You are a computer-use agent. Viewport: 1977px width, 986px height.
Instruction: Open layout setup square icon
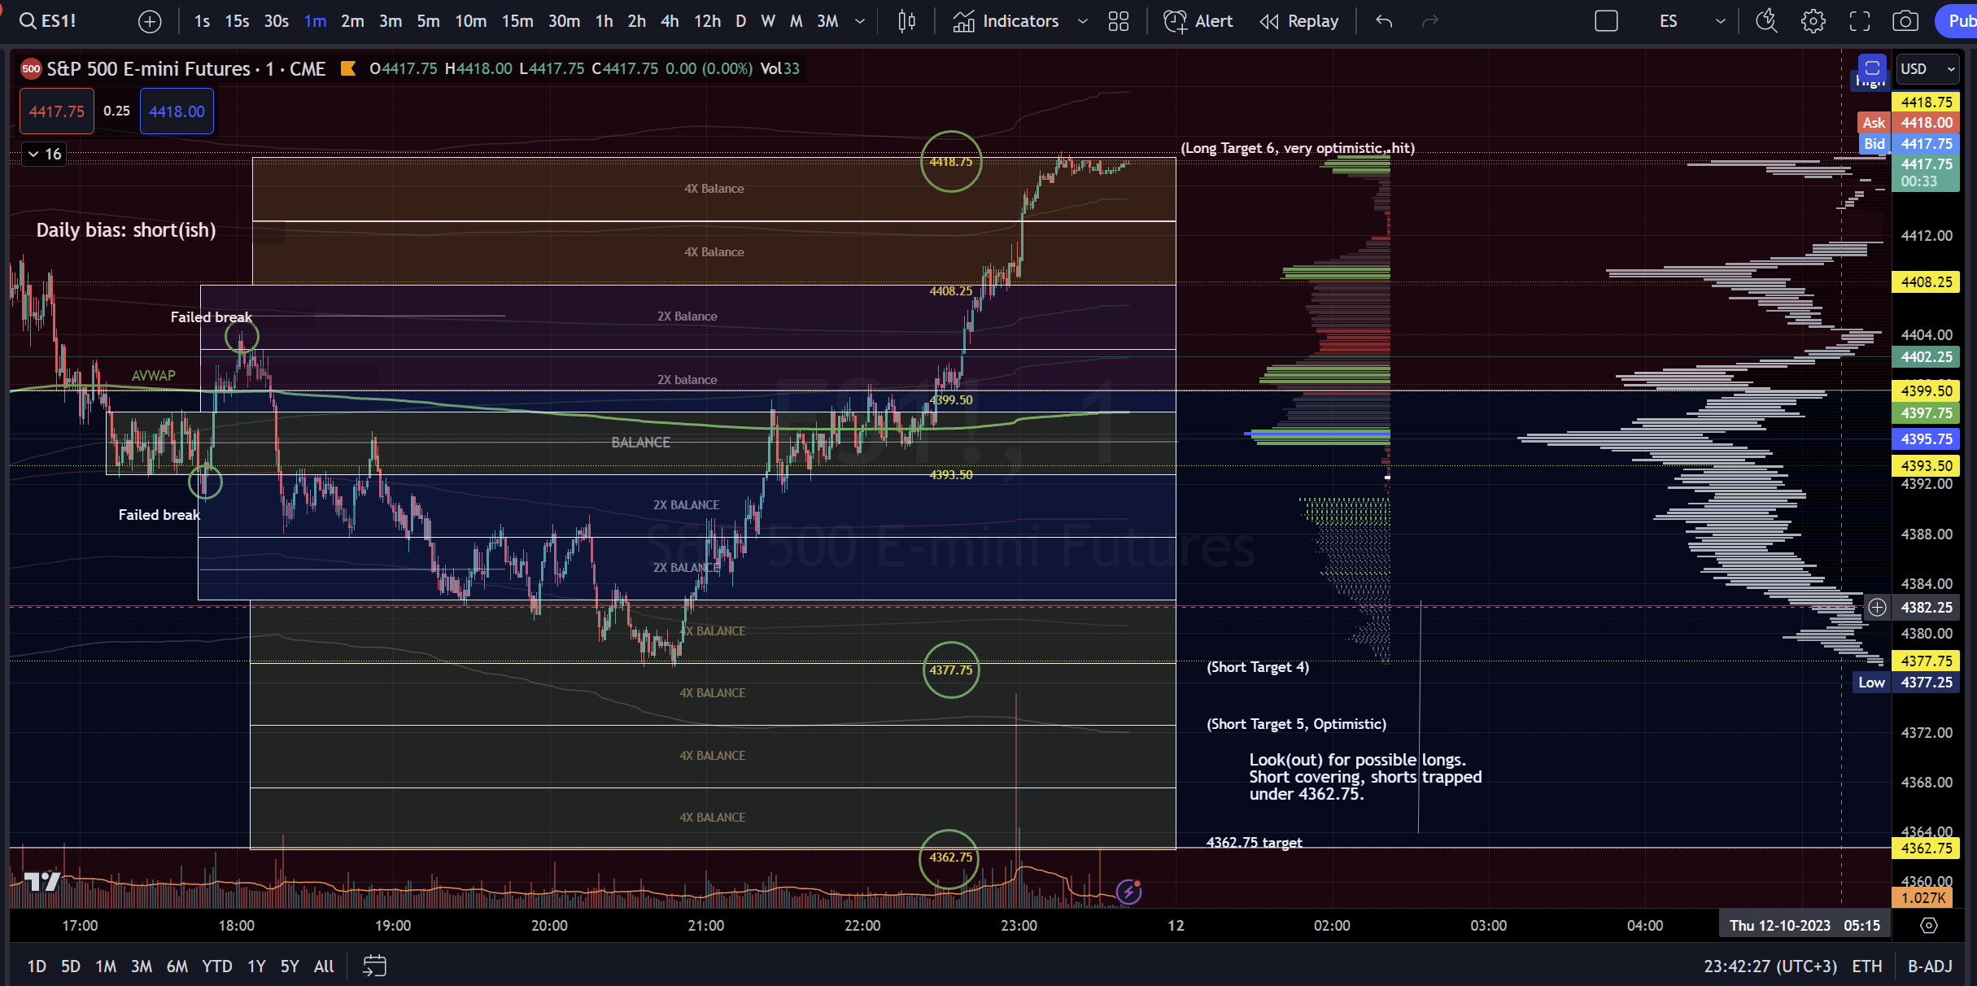pos(1606,21)
